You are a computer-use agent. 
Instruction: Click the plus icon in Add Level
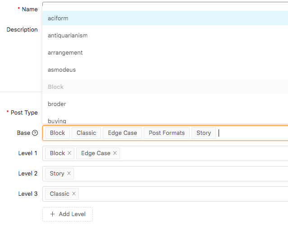(53, 214)
